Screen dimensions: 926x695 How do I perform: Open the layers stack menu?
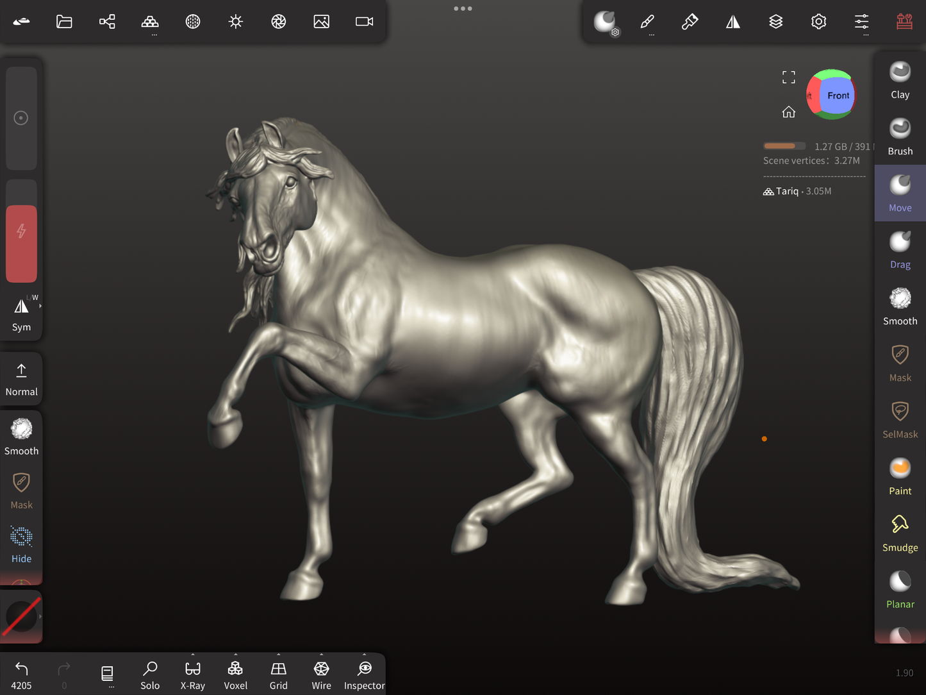click(775, 22)
